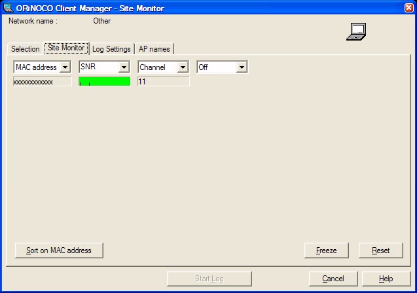417x293 pixels.
Task: Click the masked MAC address field
Action: (x=43, y=82)
